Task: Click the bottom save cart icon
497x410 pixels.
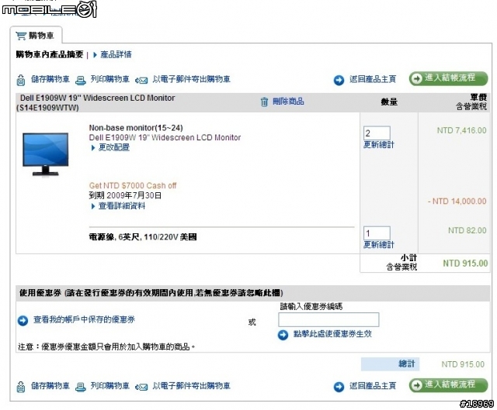Action: click(21, 387)
